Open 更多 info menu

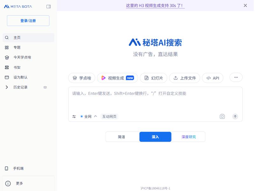pos(28,183)
